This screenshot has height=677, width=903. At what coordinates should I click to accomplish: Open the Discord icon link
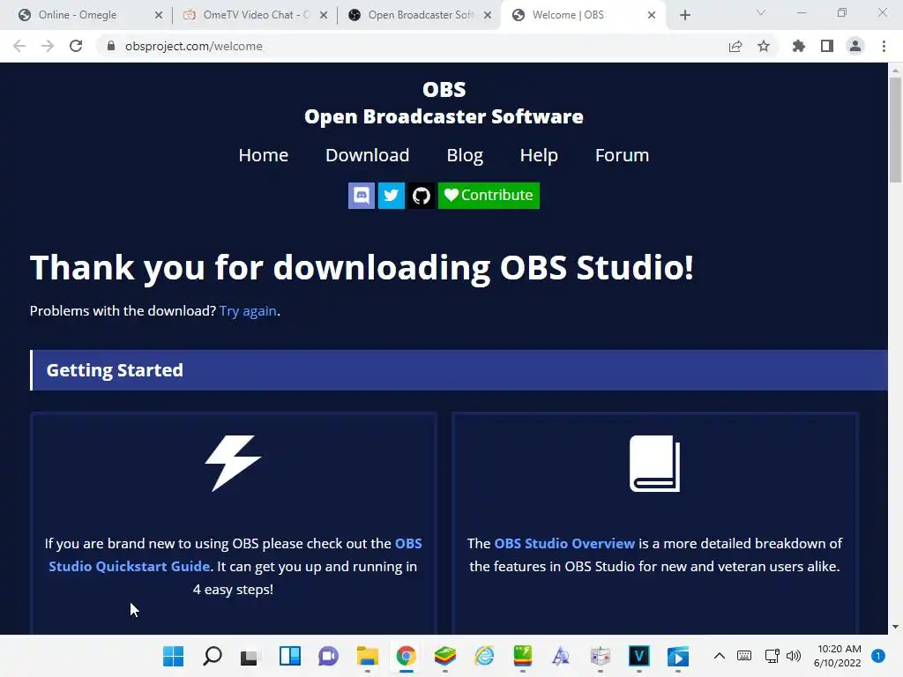(x=361, y=195)
